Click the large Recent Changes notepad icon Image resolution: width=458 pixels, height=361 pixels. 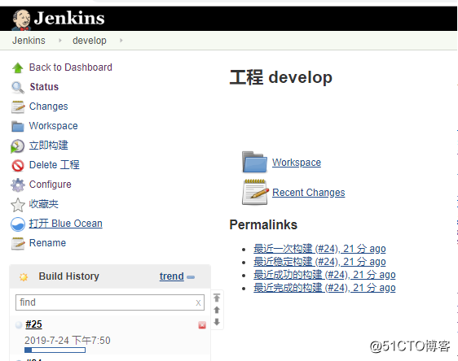point(255,192)
